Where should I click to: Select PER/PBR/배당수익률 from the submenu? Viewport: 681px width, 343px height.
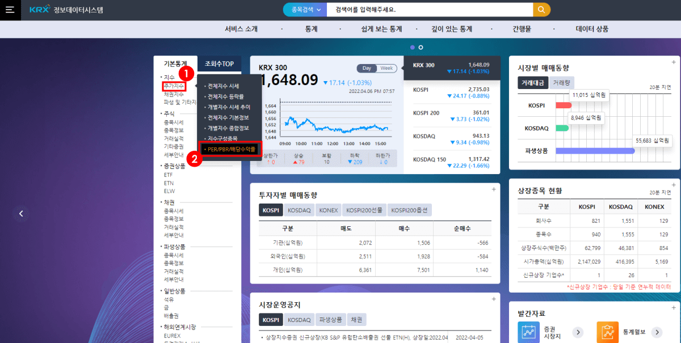point(230,149)
